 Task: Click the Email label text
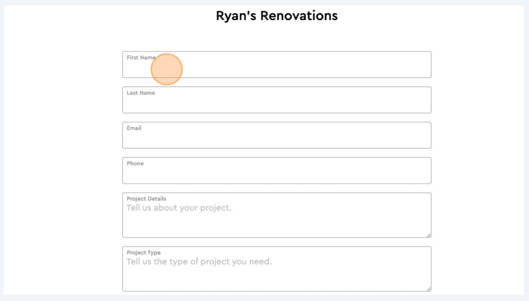click(x=134, y=128)
